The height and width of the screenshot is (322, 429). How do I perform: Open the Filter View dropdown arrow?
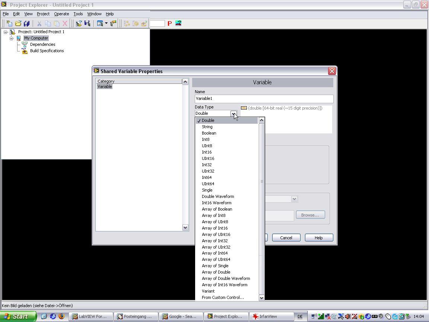pos(106,23)
